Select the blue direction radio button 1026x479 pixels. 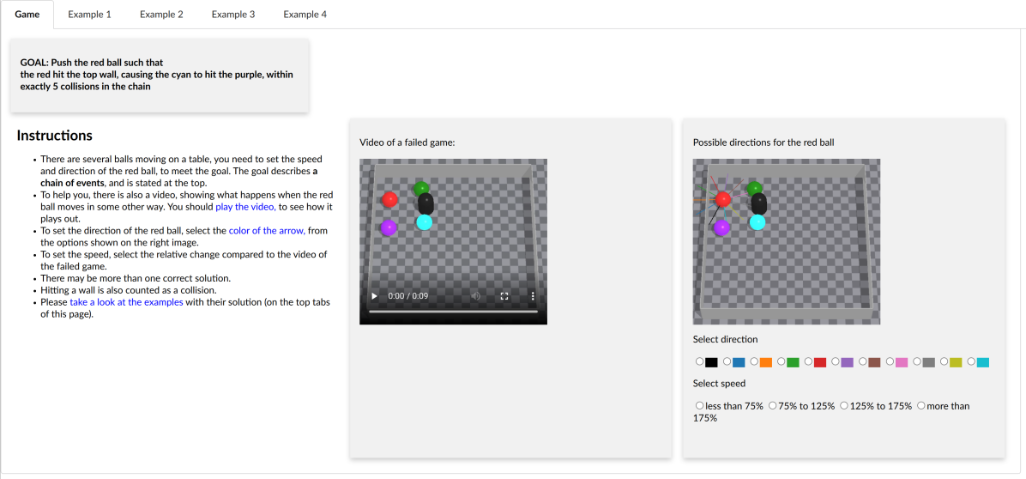click(x=727, y=361)
